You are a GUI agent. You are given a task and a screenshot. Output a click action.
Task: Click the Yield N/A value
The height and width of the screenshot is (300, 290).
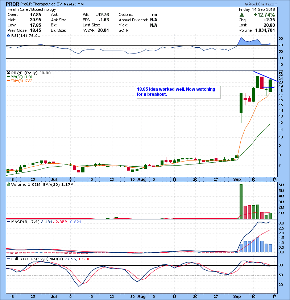click(154, 25)
